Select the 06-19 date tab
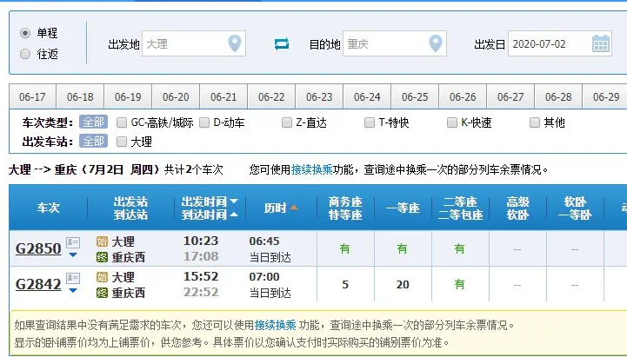This screenshot has height=357, width=627. click(x=128, y=96)
